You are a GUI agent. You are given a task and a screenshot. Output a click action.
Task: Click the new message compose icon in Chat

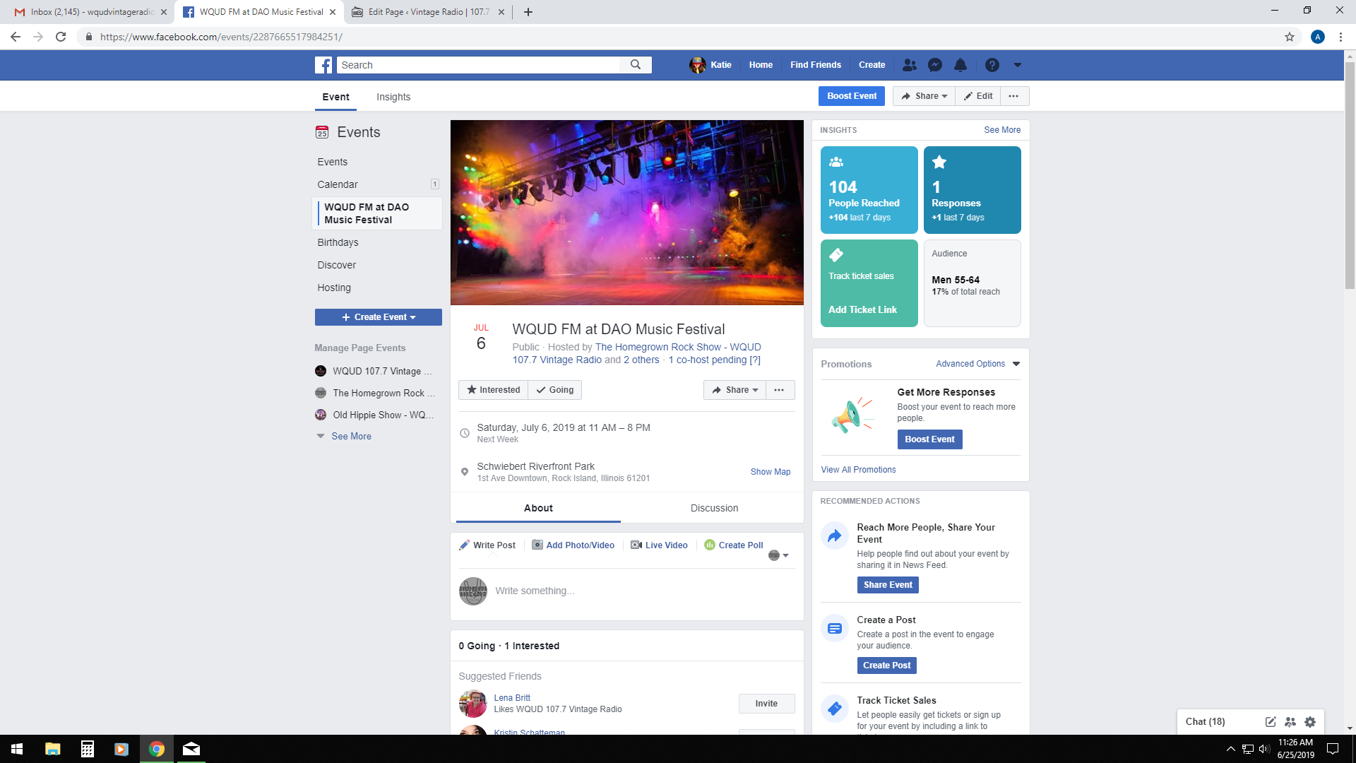tap(1270, 721)
